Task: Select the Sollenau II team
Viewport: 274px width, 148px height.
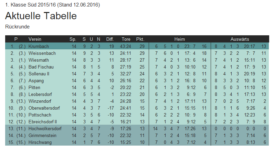Action: point(39,74)
